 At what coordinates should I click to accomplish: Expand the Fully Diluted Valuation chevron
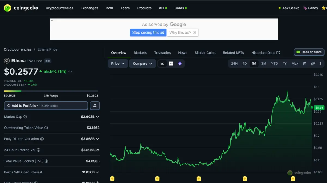tap(98, 139)
